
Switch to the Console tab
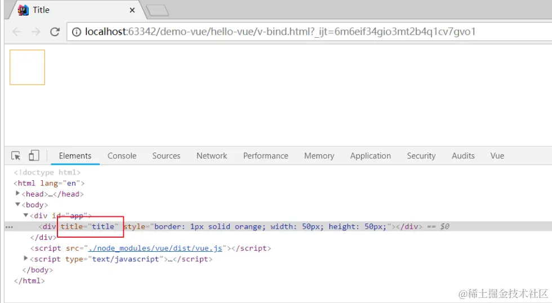pyautogui.click(x=122, y=156)
